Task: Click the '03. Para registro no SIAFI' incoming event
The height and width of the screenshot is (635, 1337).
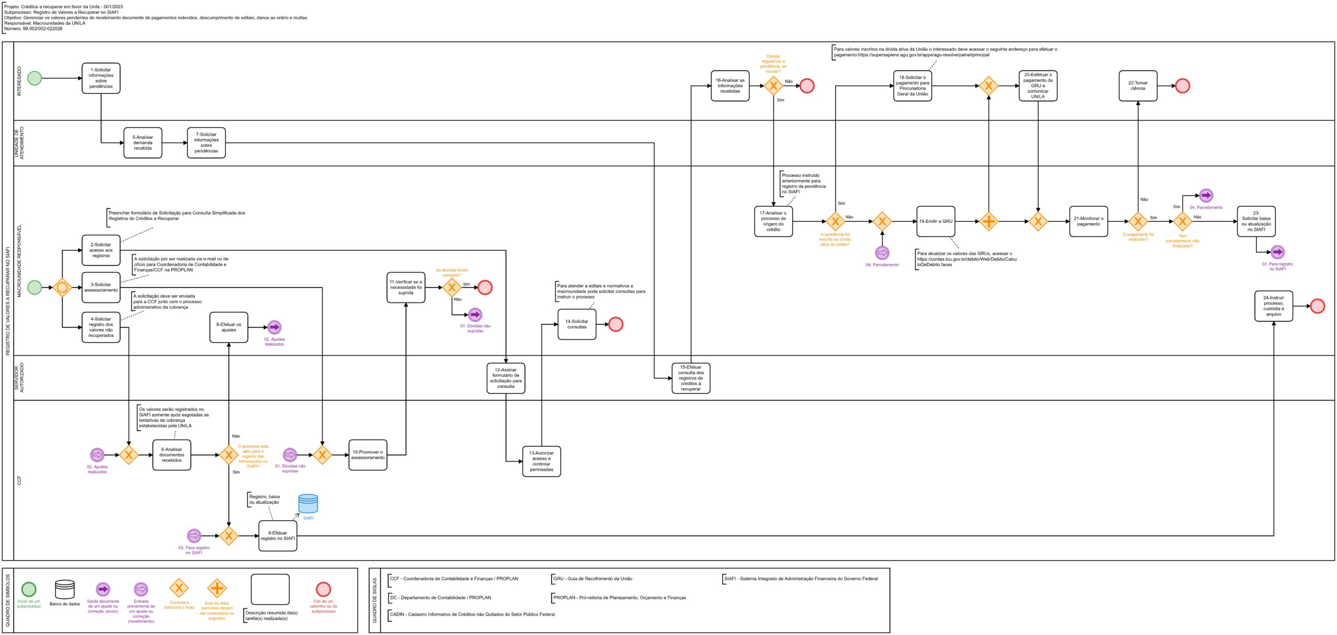Action: coord(194,536)
